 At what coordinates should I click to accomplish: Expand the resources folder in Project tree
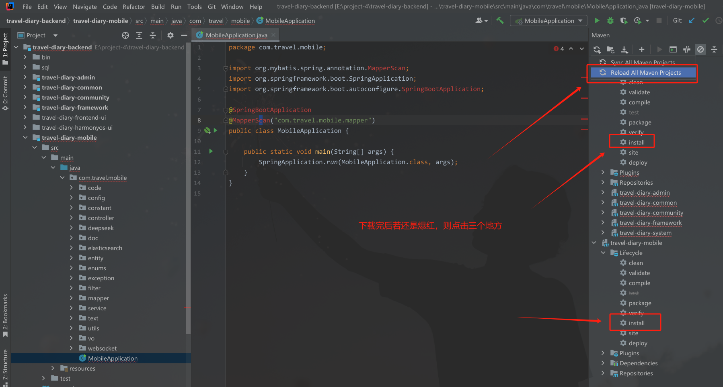coord(53,368)
